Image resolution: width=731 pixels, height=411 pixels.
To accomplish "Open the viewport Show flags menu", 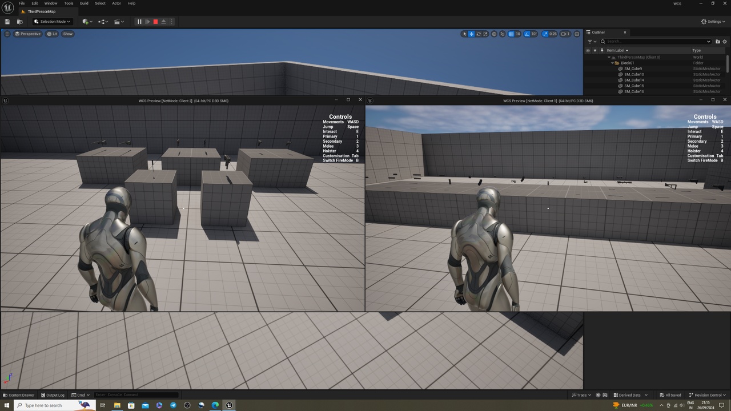I will coord(68,34).
